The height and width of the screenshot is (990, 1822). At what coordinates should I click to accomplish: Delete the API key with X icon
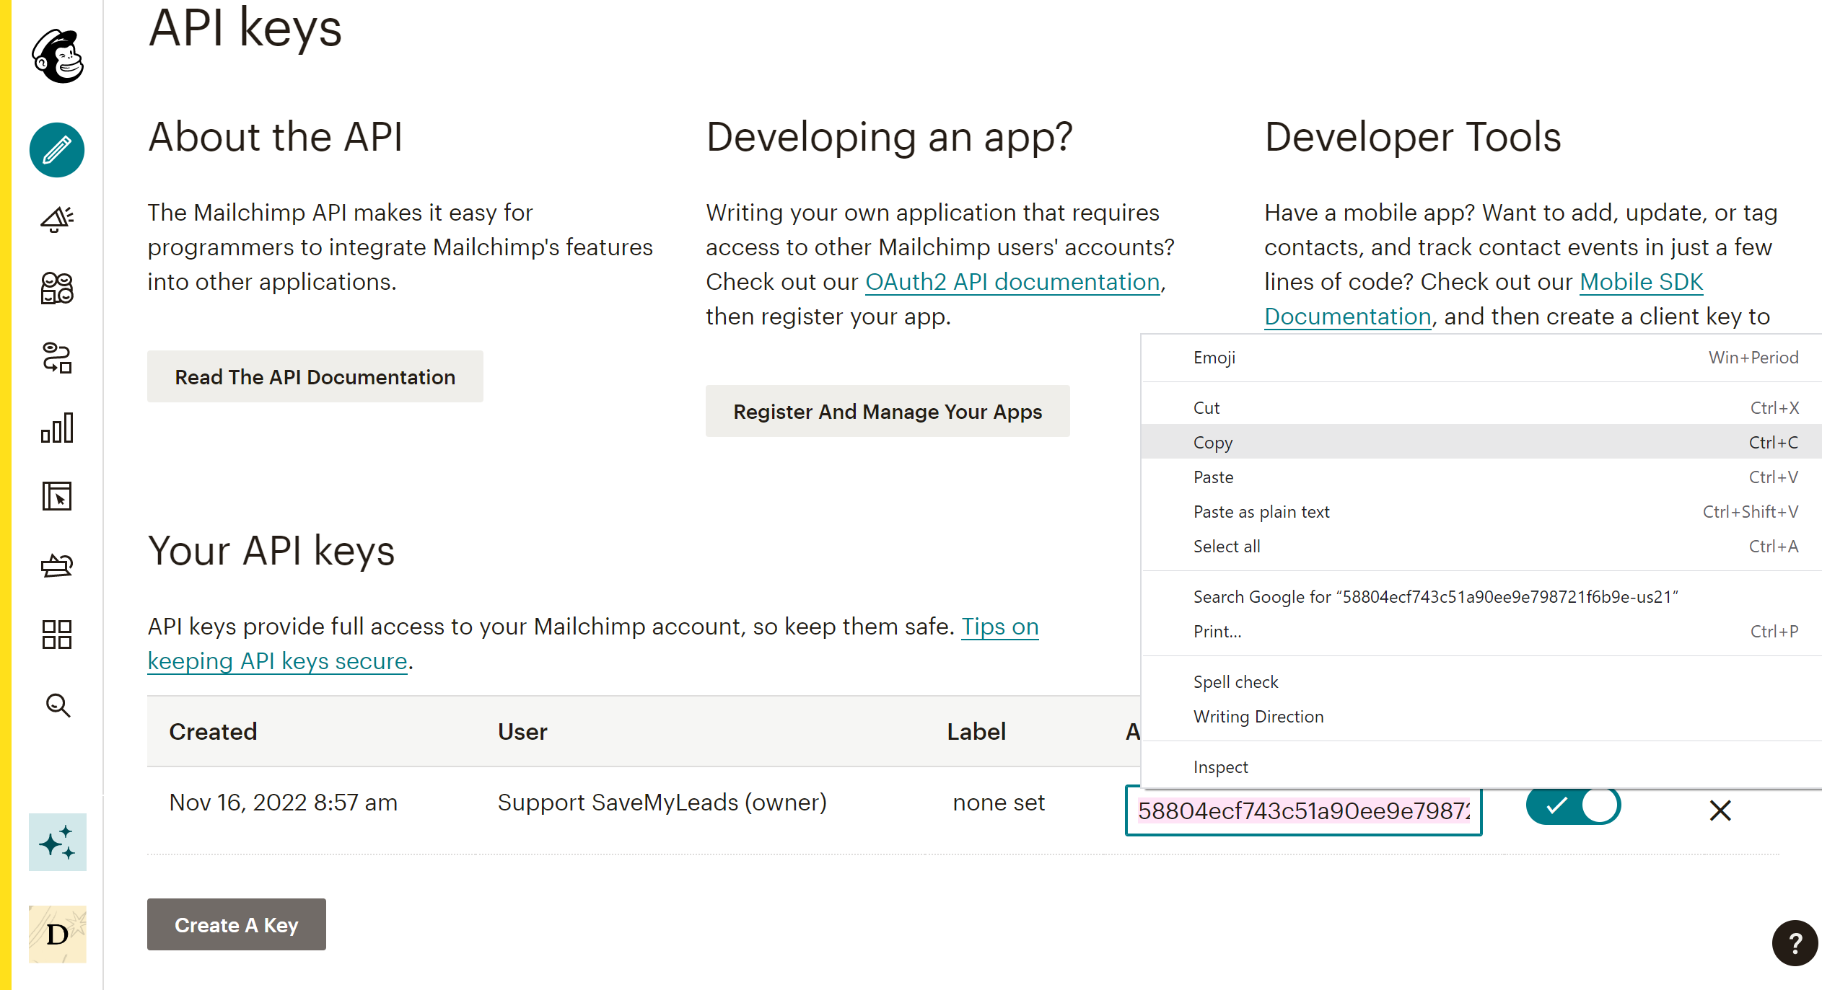tap(1720, 810)
